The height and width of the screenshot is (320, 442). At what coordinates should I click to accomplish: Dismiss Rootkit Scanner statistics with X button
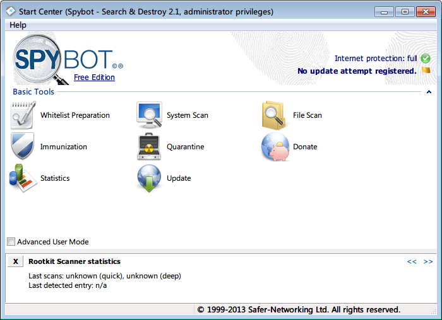(16, 261)
